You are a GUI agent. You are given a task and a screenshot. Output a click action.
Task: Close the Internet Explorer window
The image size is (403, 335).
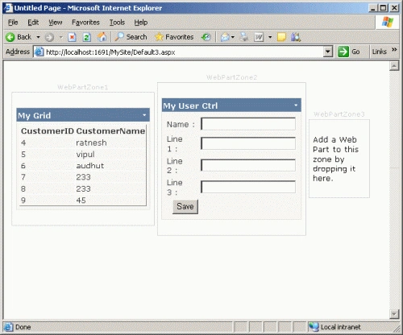(x=394, y=8)
